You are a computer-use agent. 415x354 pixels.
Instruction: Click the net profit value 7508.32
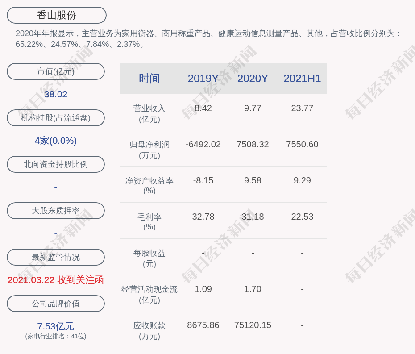coord(253,144)
